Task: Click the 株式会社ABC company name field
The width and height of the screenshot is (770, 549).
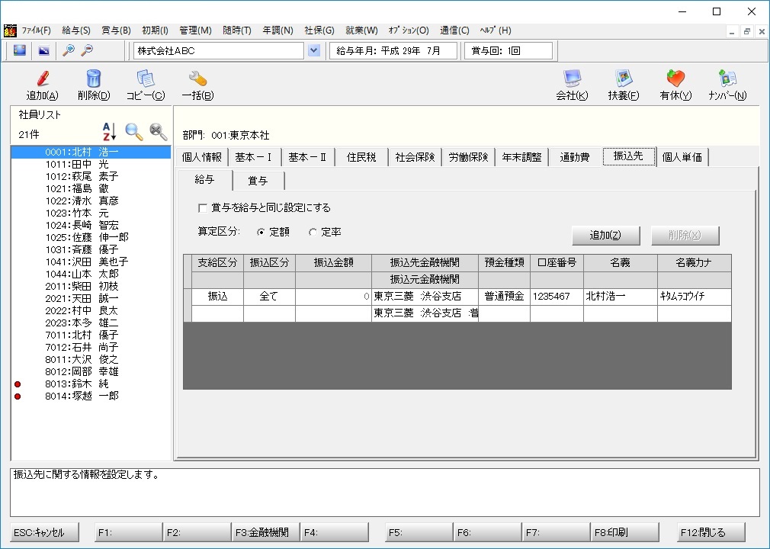Action: pos(219,50)
